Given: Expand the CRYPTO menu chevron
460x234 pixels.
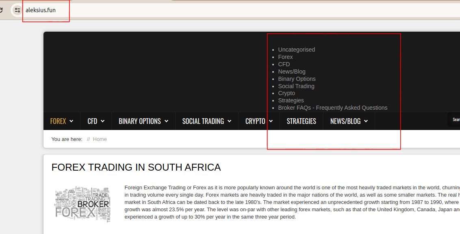Looking at the screenshot, I should click(271, 121).
